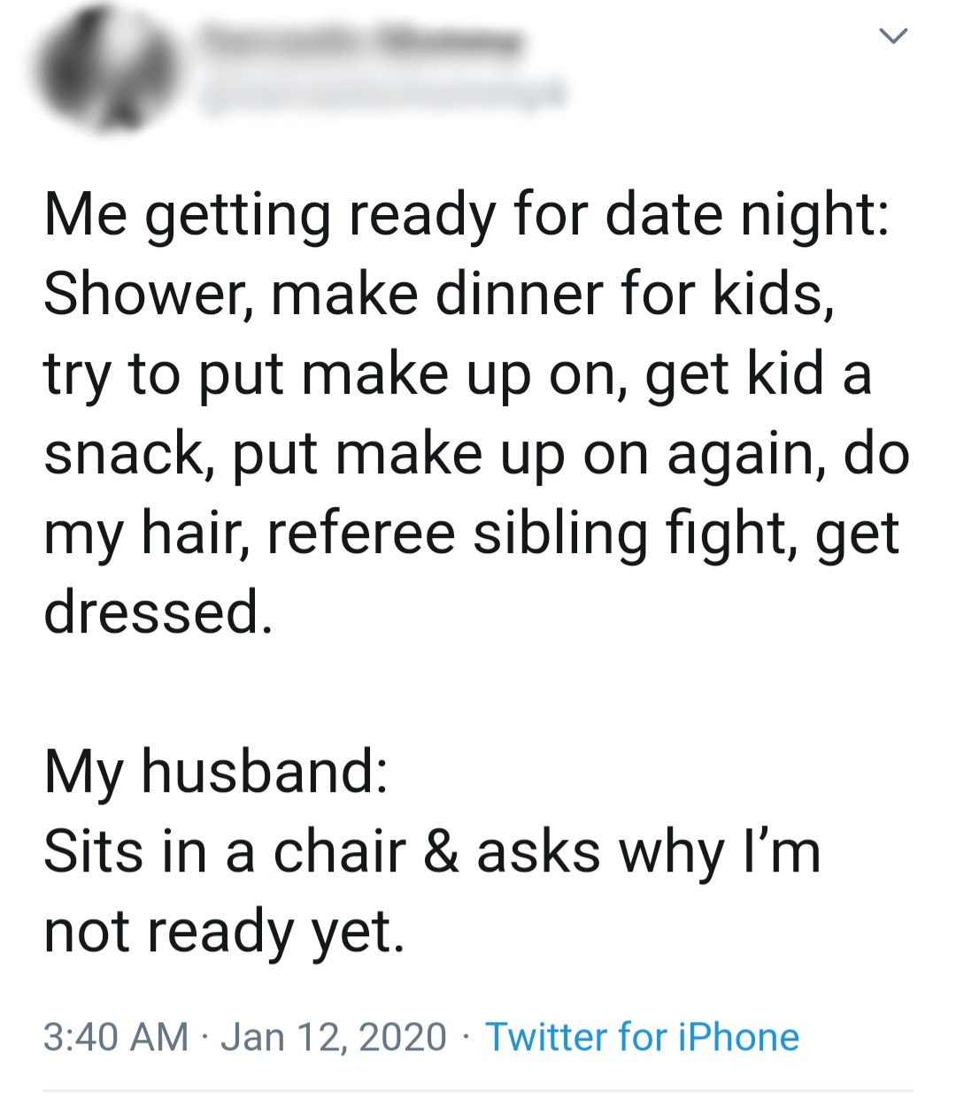Tap the blurred username handle
The width and height of the screenshot is (956, 1107).
coord(382,96)
